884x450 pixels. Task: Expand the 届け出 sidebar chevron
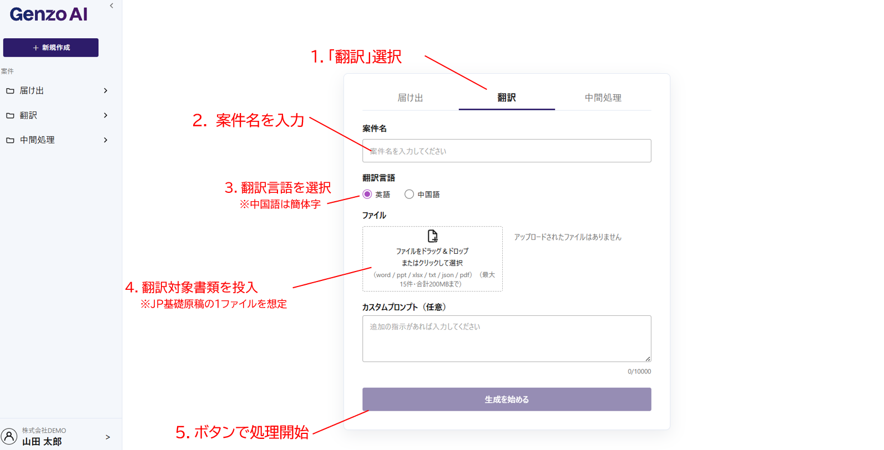pyautogui.click(x=105, y=91)
